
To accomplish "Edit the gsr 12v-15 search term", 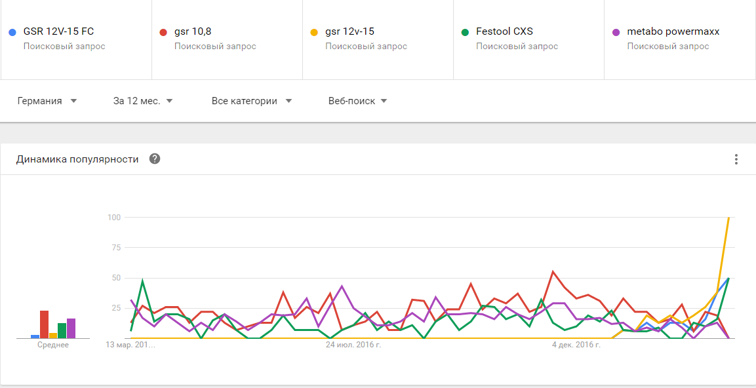I will (349, 32).
